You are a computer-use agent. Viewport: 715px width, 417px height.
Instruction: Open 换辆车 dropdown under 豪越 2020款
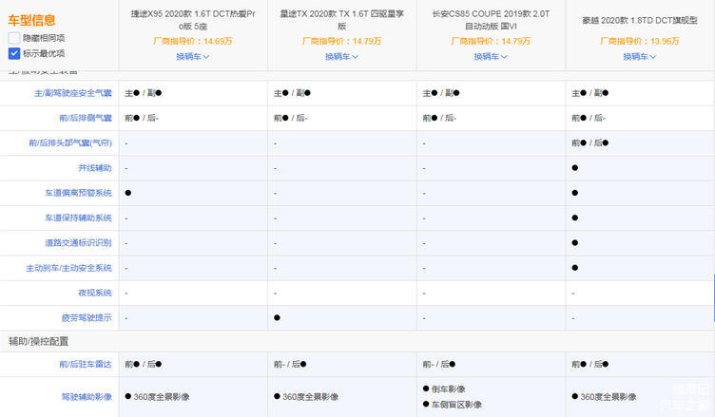pyautogui.click(x=639, y=56)
